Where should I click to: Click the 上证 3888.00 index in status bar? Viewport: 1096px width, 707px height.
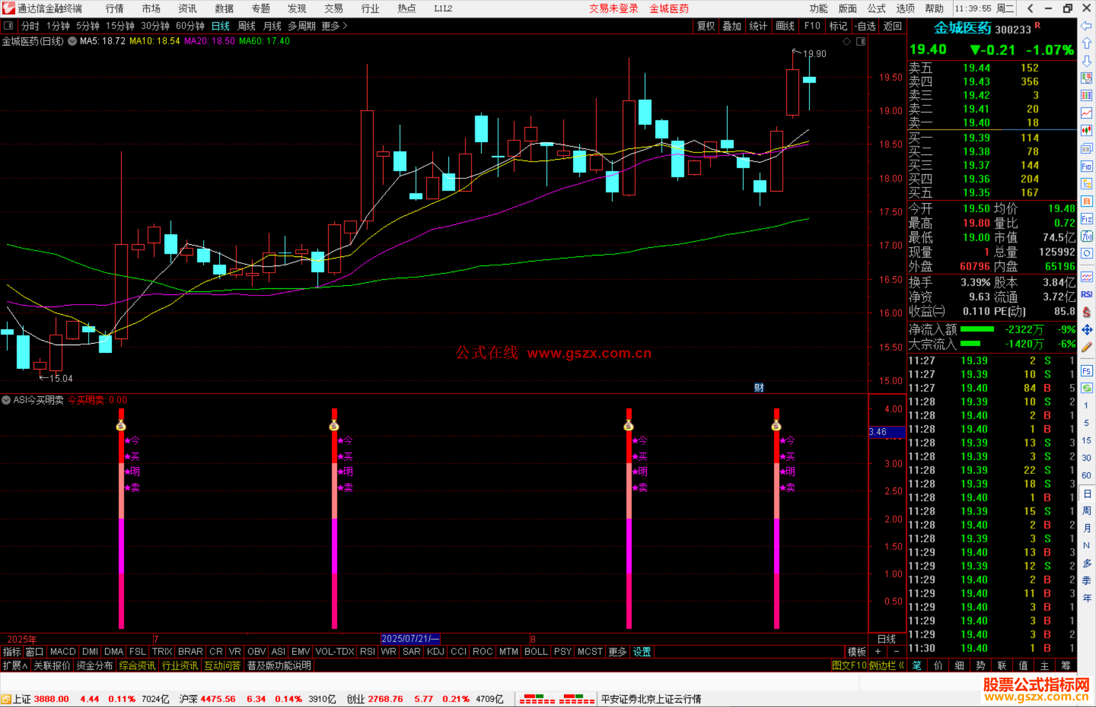click(41, 699)
